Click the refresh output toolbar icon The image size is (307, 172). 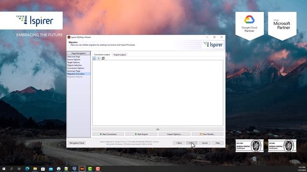[x=103, y=58]
